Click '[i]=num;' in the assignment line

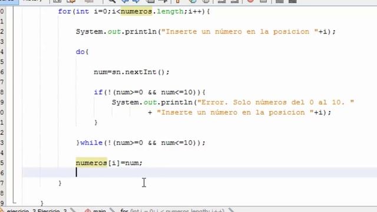pyautogui.click(x=125, y=163)
